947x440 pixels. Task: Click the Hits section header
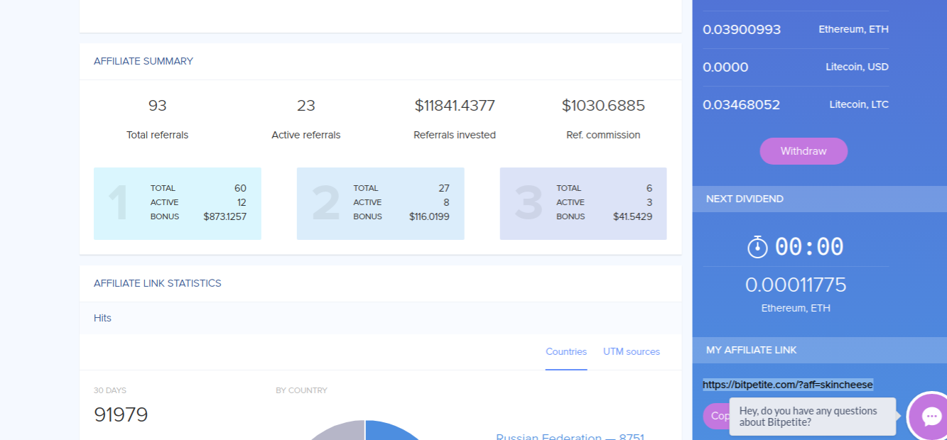(x=381, y=318)
